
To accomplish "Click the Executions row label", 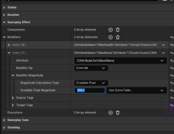I will tap(15, 113).
